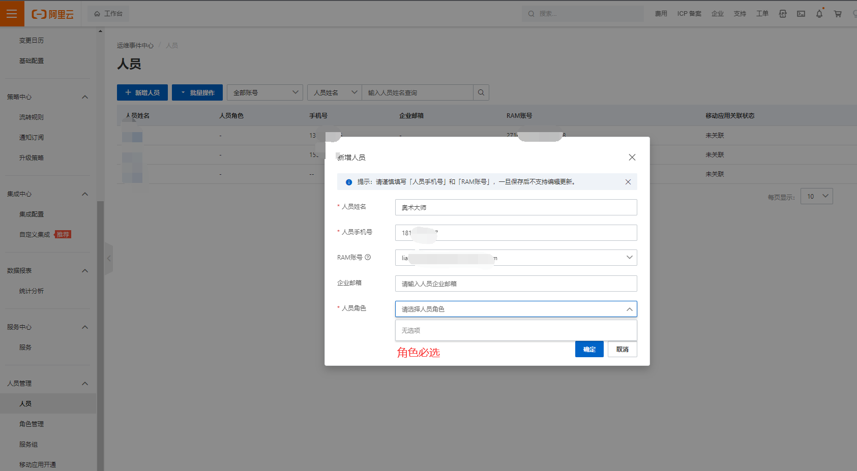Click the 无选项 dropdown entry
Image resolution: width=857 pixels, height=471 pixels.
point(516,330)
